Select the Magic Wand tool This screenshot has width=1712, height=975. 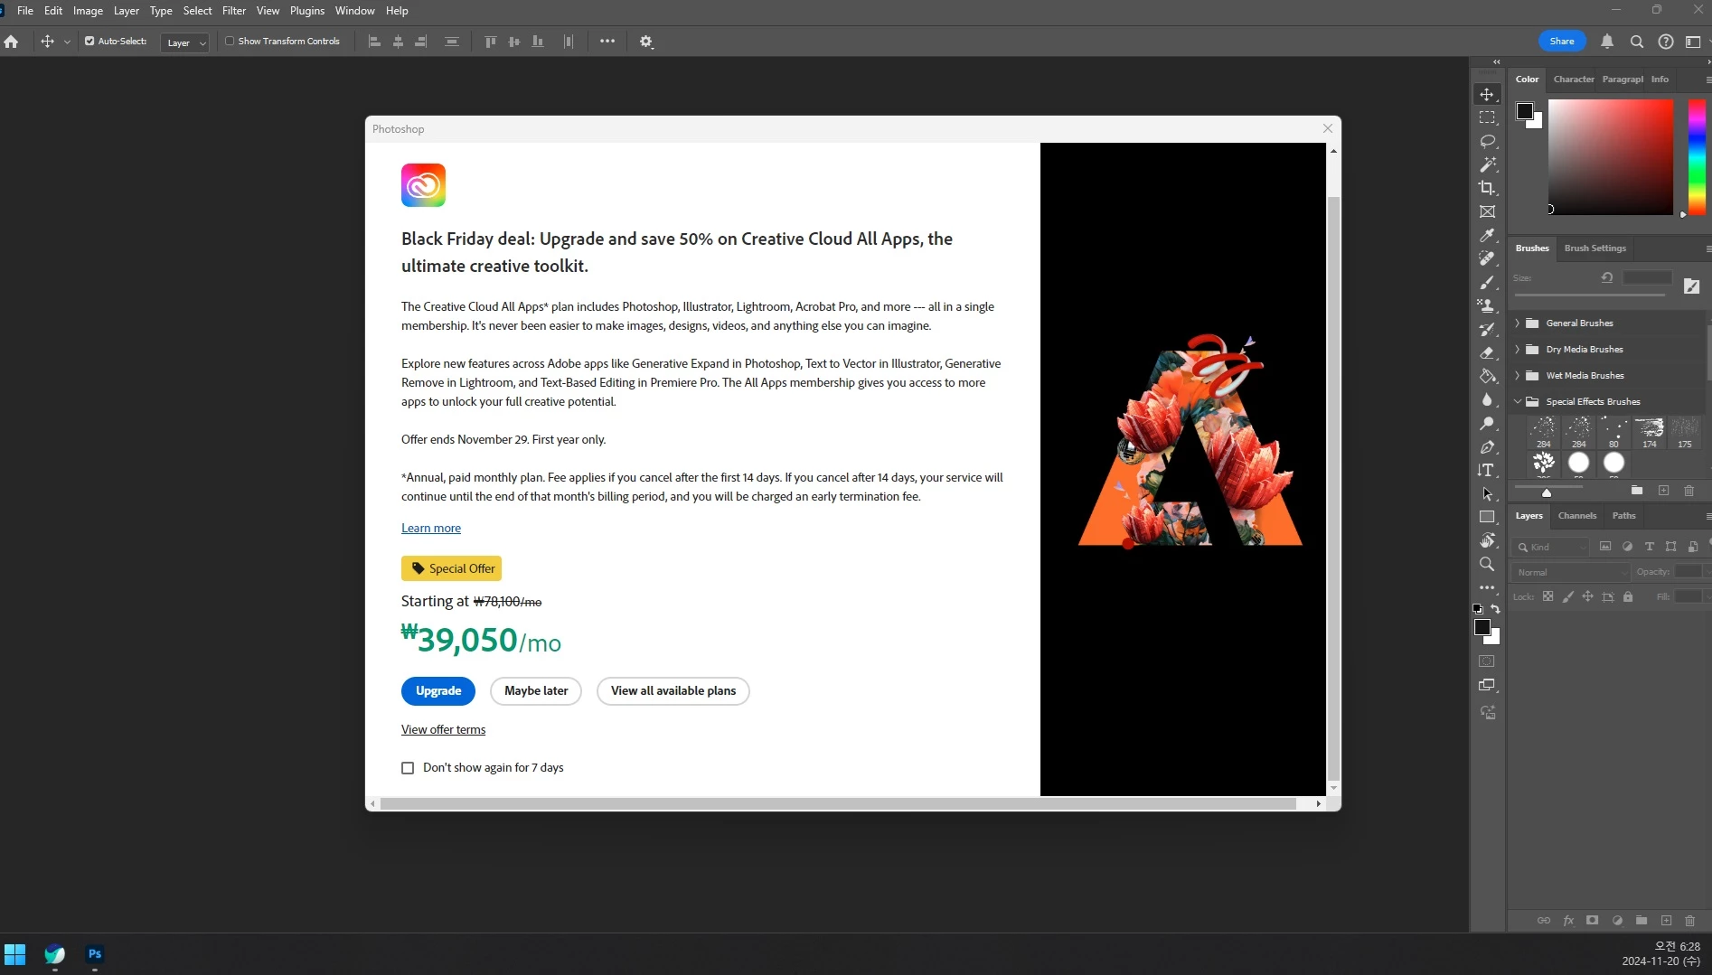(1487, 164)
